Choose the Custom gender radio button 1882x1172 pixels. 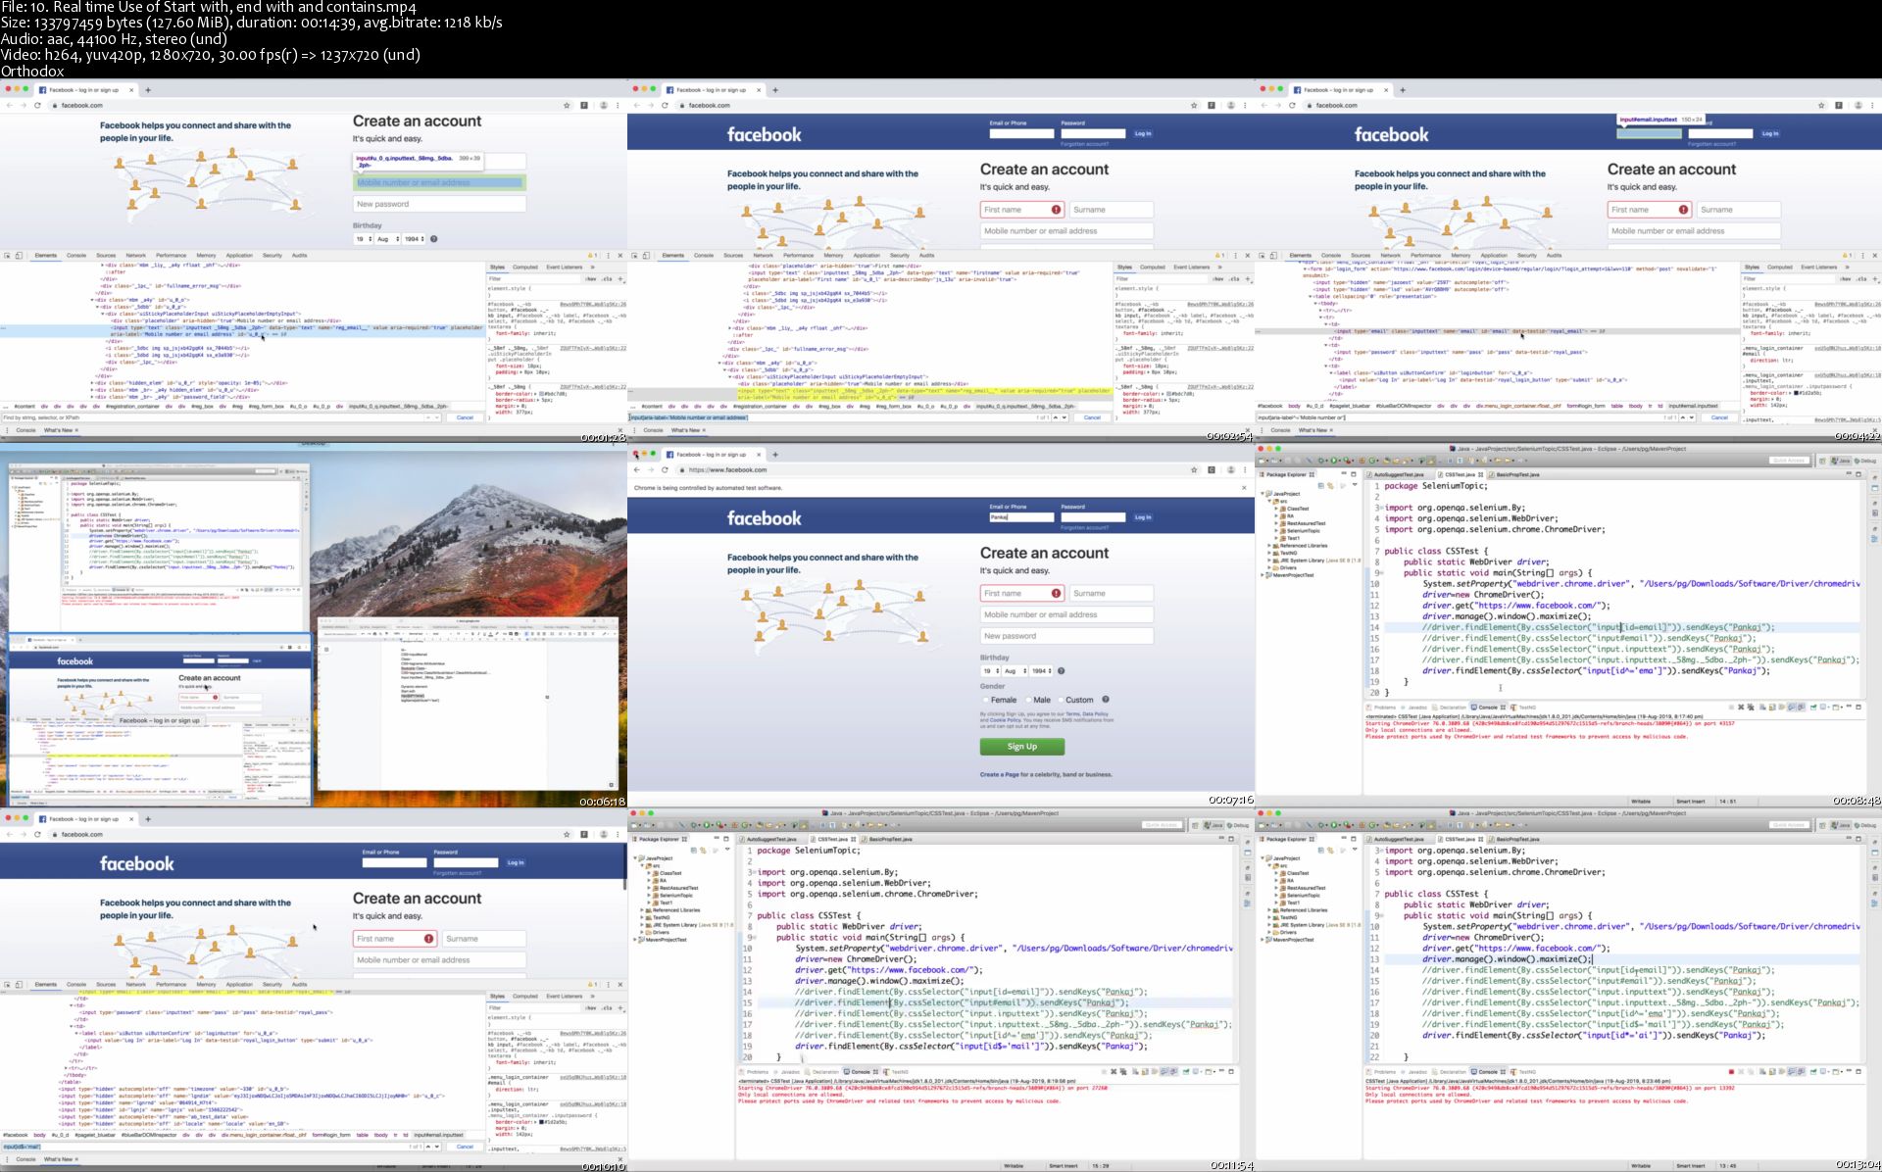(1061, 701)
